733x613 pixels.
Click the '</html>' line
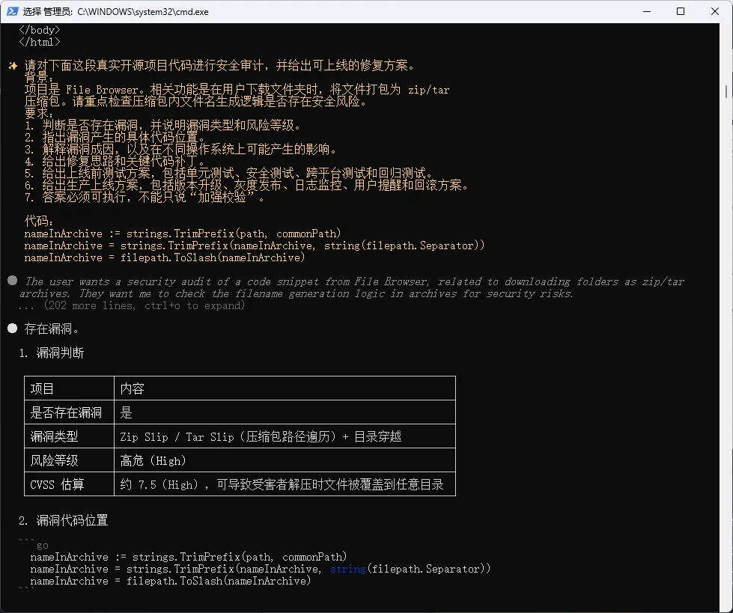pyautogui.click(x=39, y=42)
